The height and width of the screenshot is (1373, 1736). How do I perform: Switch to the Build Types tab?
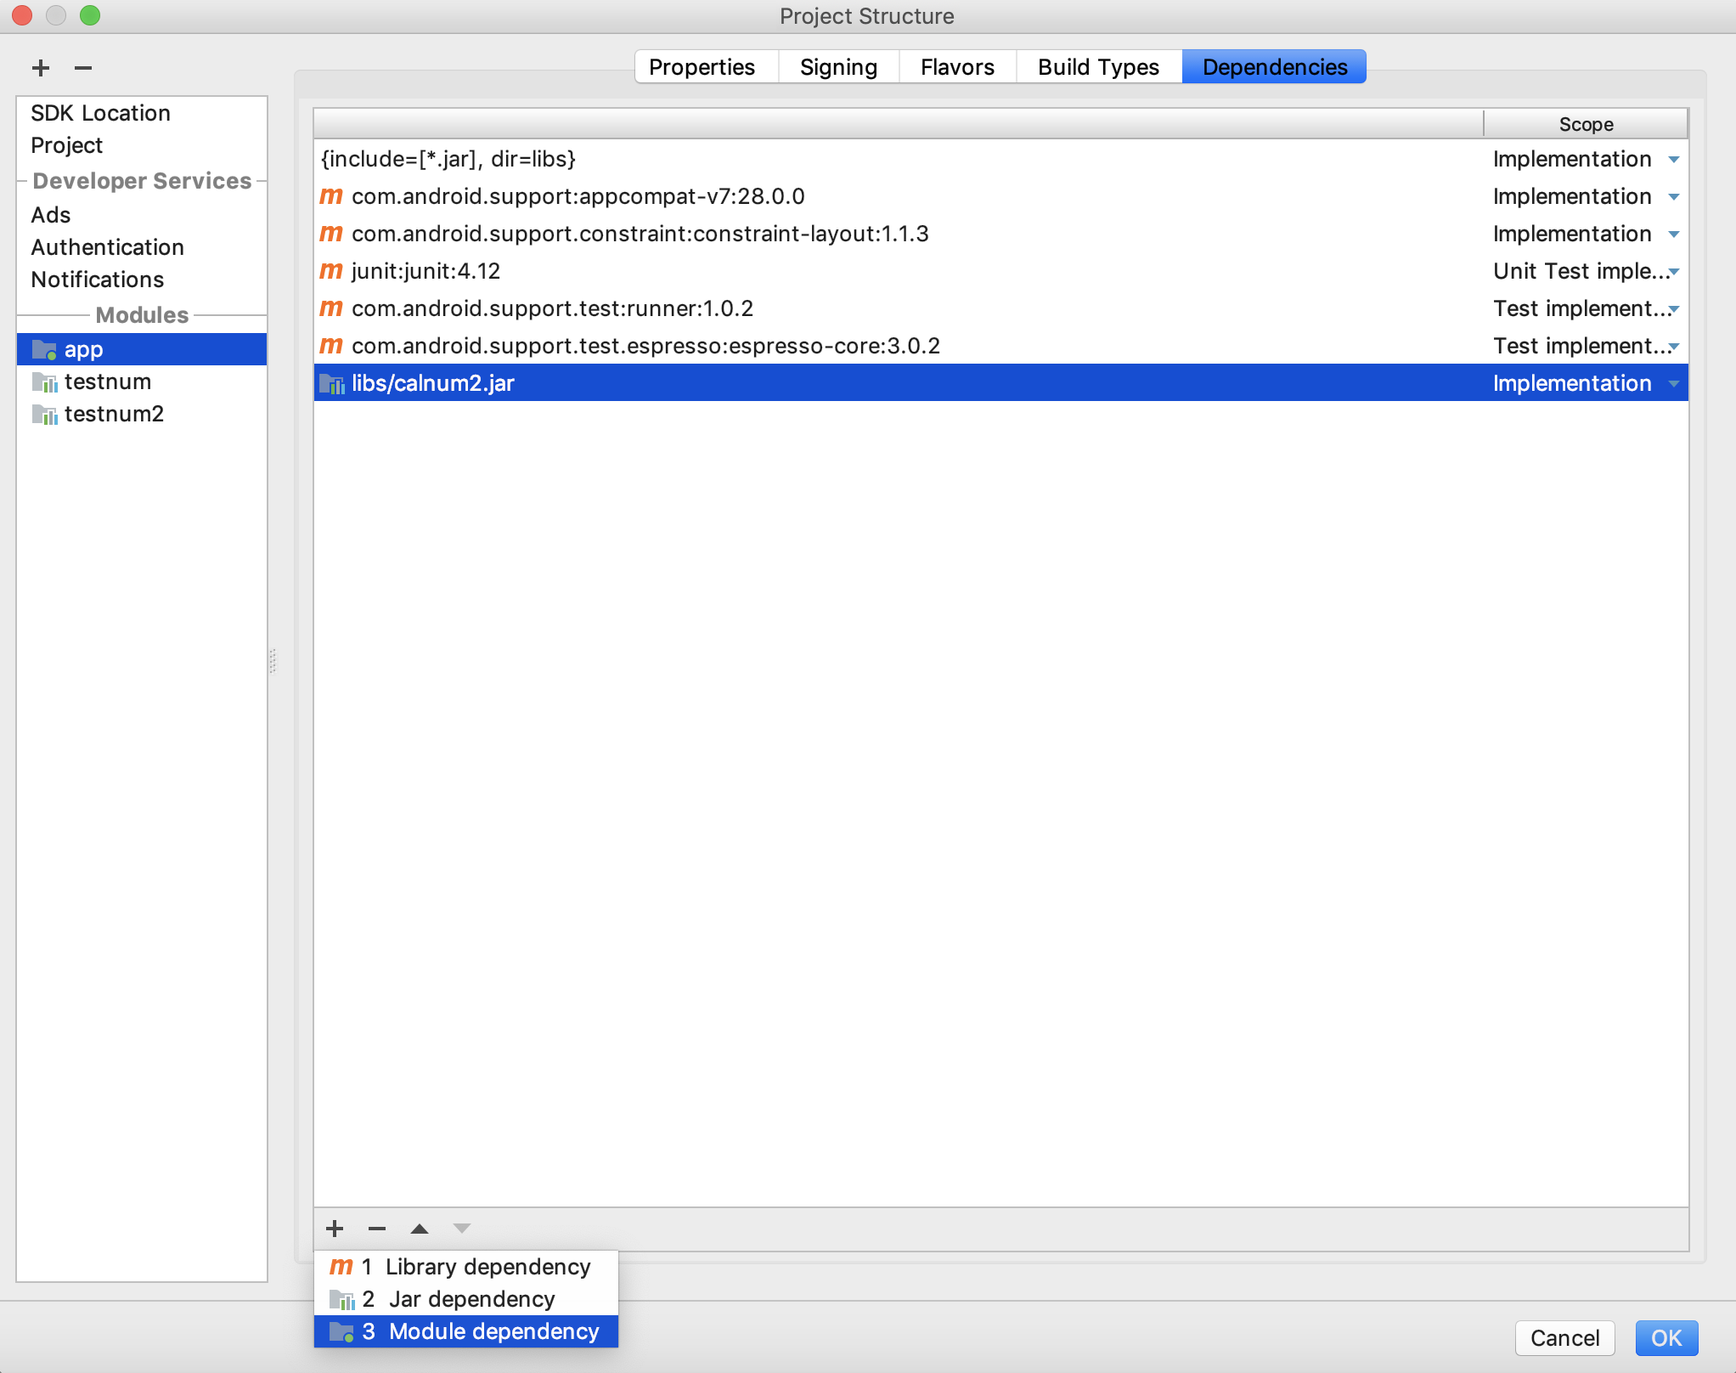tap(1098, 67)
